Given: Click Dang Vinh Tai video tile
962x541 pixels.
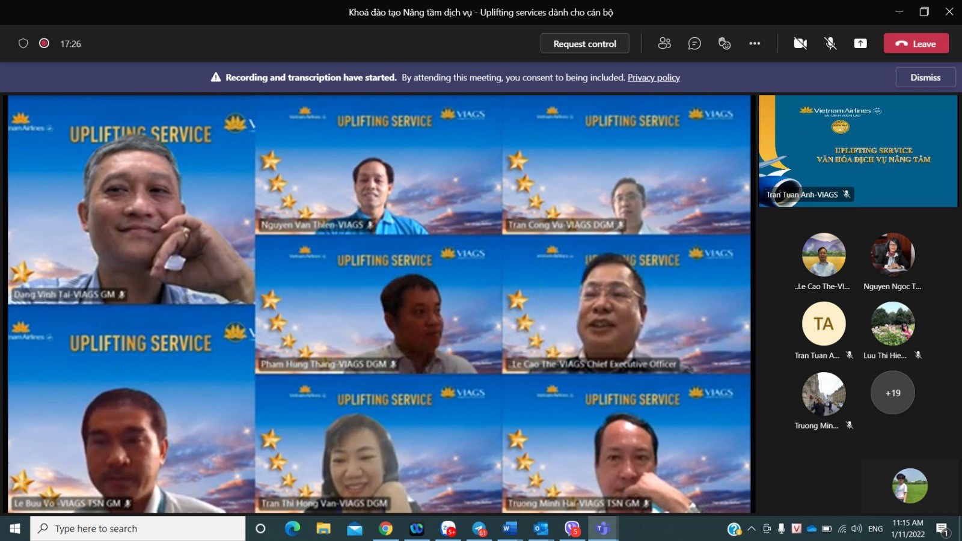Looking at the screenshot, I should coord(131,200).
